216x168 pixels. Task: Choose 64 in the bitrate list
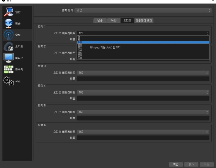click(x=143, y=37)
